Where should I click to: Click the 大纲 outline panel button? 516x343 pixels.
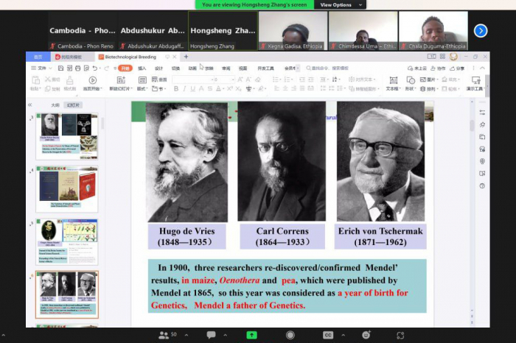(55, 105)
